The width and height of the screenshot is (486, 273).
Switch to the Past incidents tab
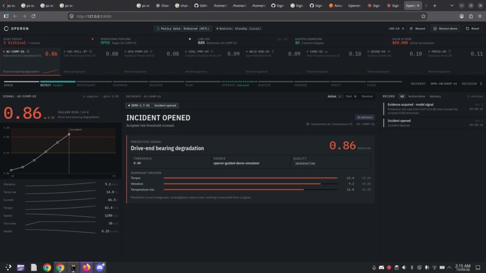click(x=351, y=96)
